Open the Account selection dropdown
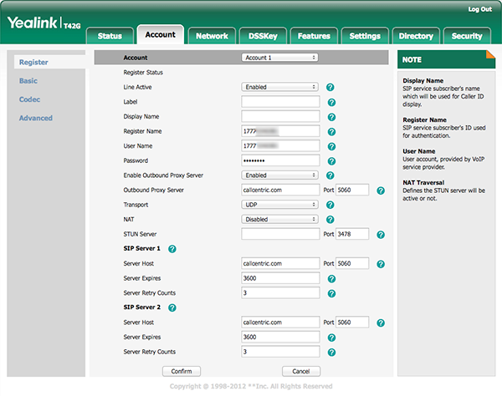Viewport: 502px width, 396px height. tap(279, 58)
